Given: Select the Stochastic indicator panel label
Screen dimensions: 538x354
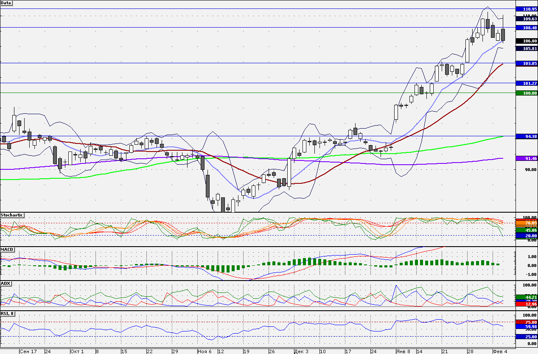Looking at the screenshot, I should 12,215.
